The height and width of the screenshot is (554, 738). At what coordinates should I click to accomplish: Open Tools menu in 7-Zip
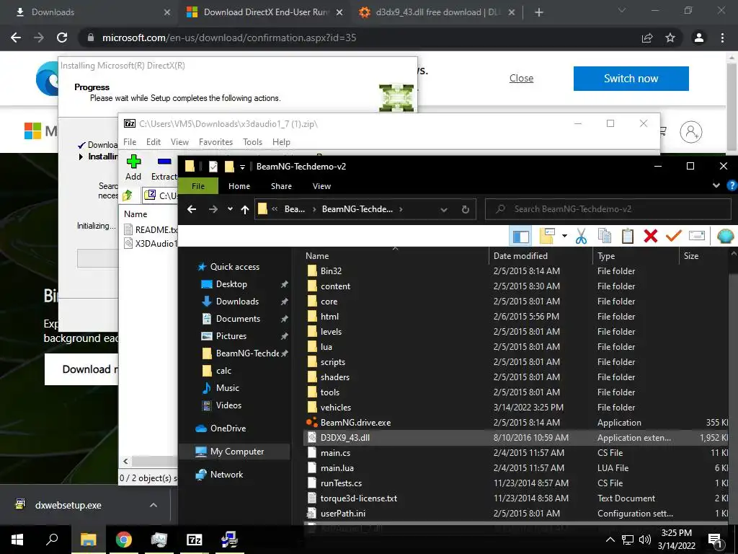point(252,142)
